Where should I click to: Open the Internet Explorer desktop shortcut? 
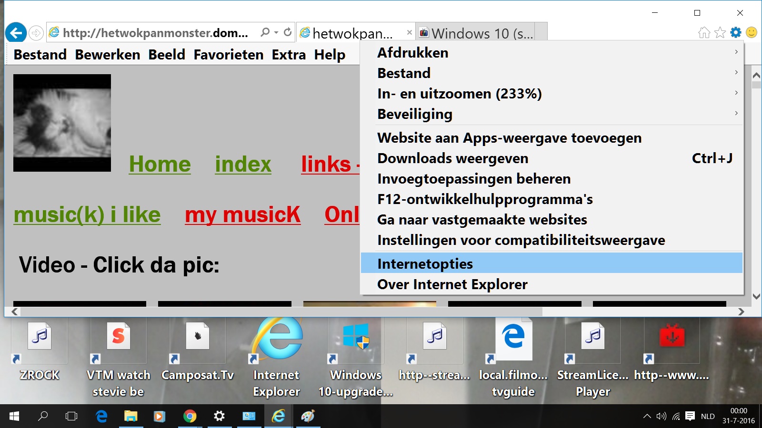click(x=277, y=358)
